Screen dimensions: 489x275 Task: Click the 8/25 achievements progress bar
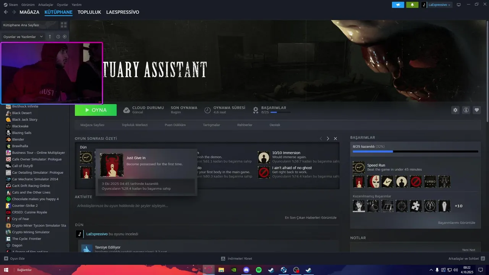click(415, 152)
